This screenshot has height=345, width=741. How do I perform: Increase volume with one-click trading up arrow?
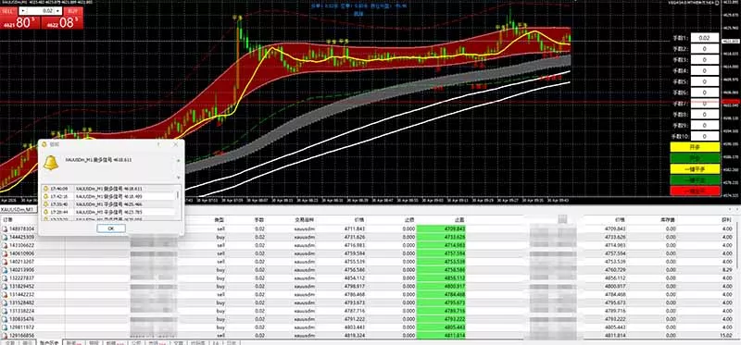tap(58, 11)
